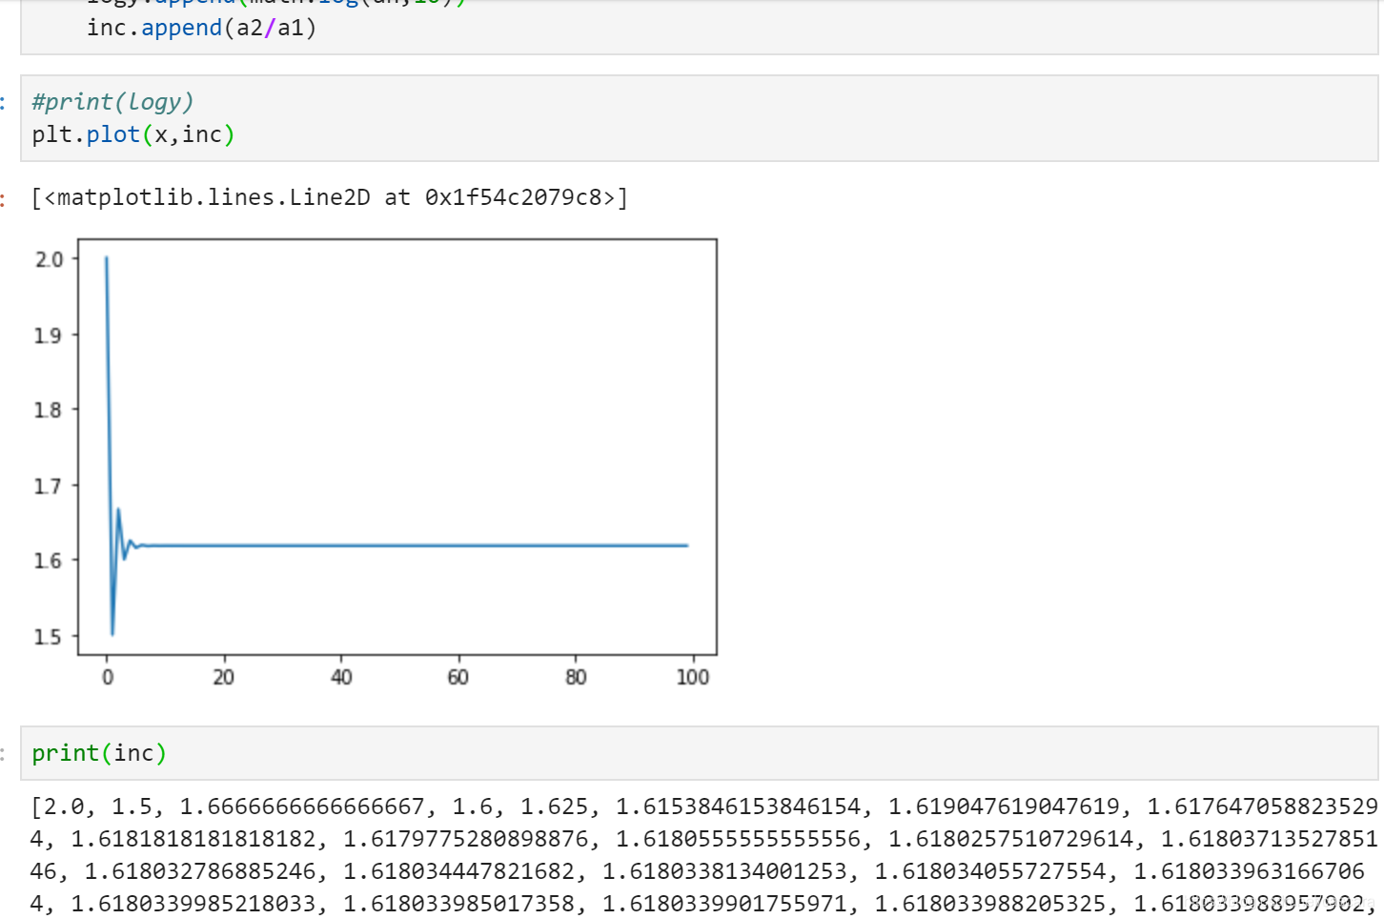Click the 20 x-axis label on the plot
This screenshot has width=1384, height=919.
[224, 677]
